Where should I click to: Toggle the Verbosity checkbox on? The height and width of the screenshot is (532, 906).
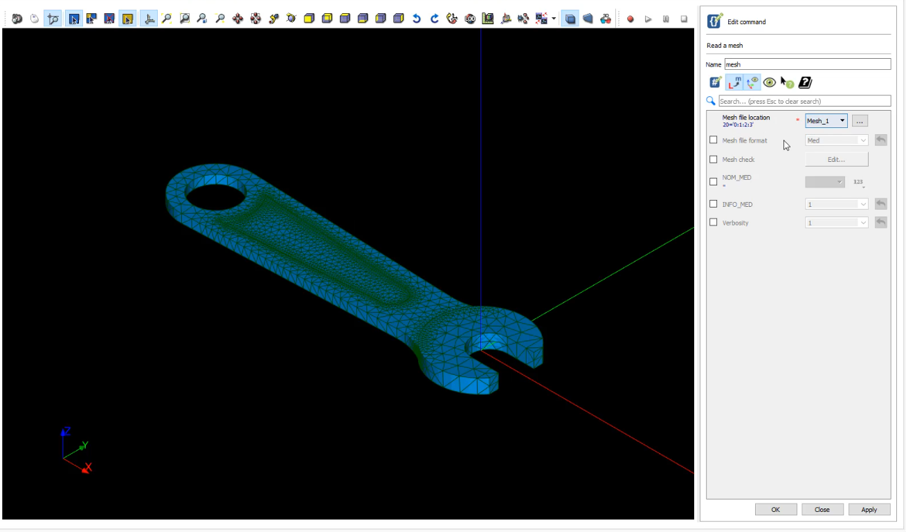(x=714, y=222)
